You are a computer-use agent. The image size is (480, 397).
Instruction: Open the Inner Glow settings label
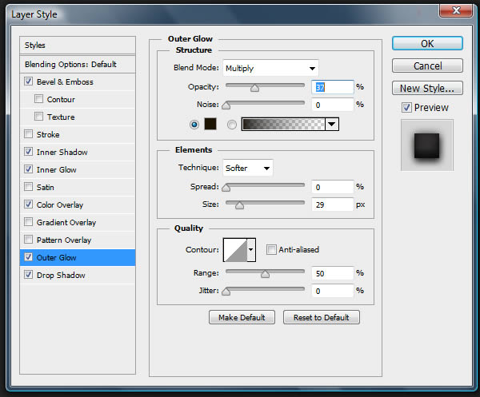(57, 169)
